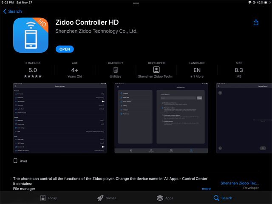Tap the iPad device icon
Image resolution: width=272 pixels, height=204 pixels.
coord(15,161)
